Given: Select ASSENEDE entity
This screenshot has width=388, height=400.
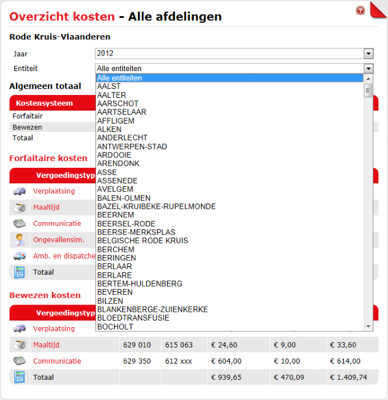Looking at the screenshot, I should (x=230, y=181).
